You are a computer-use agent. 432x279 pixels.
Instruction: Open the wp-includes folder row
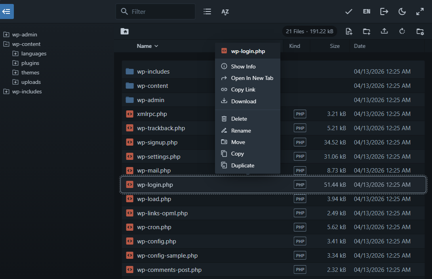tap(273, 71)
